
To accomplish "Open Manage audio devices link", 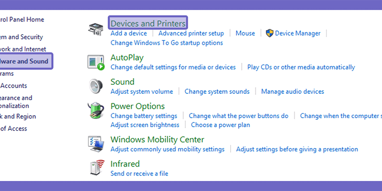I will click(x=292, y=91).
